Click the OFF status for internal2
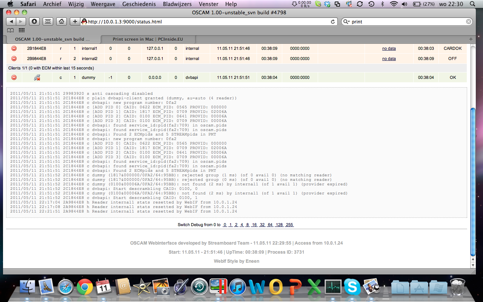The image size is (483, 302). (x=453, y=59)
